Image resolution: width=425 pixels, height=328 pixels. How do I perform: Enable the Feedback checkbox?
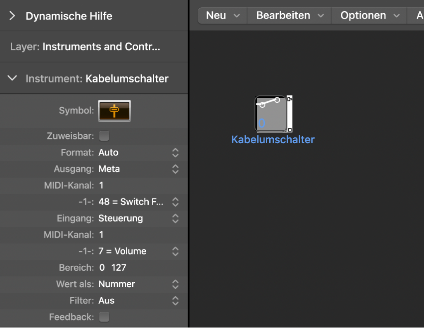pyautogui.click(x=104, y=316)
